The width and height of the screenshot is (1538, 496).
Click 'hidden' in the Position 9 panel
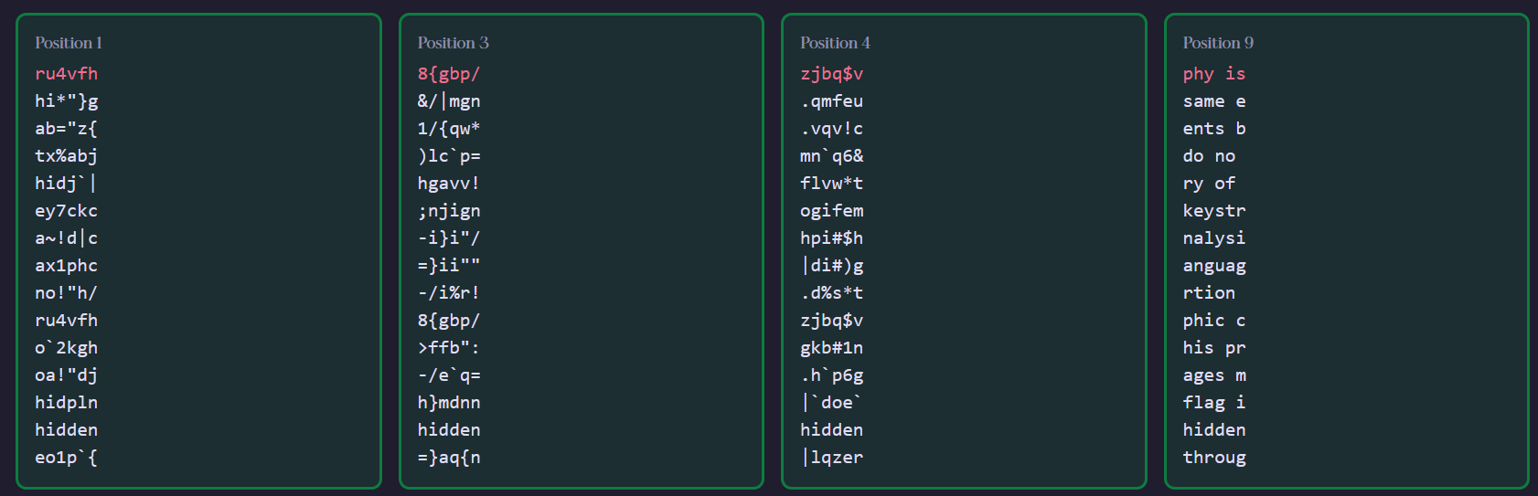[1213, 430]
